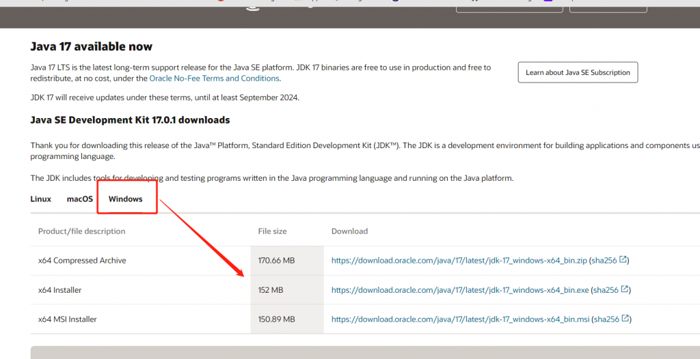Click the x64 Installer row label
This screenshot has width=700, height=359.
click(60, 290)
